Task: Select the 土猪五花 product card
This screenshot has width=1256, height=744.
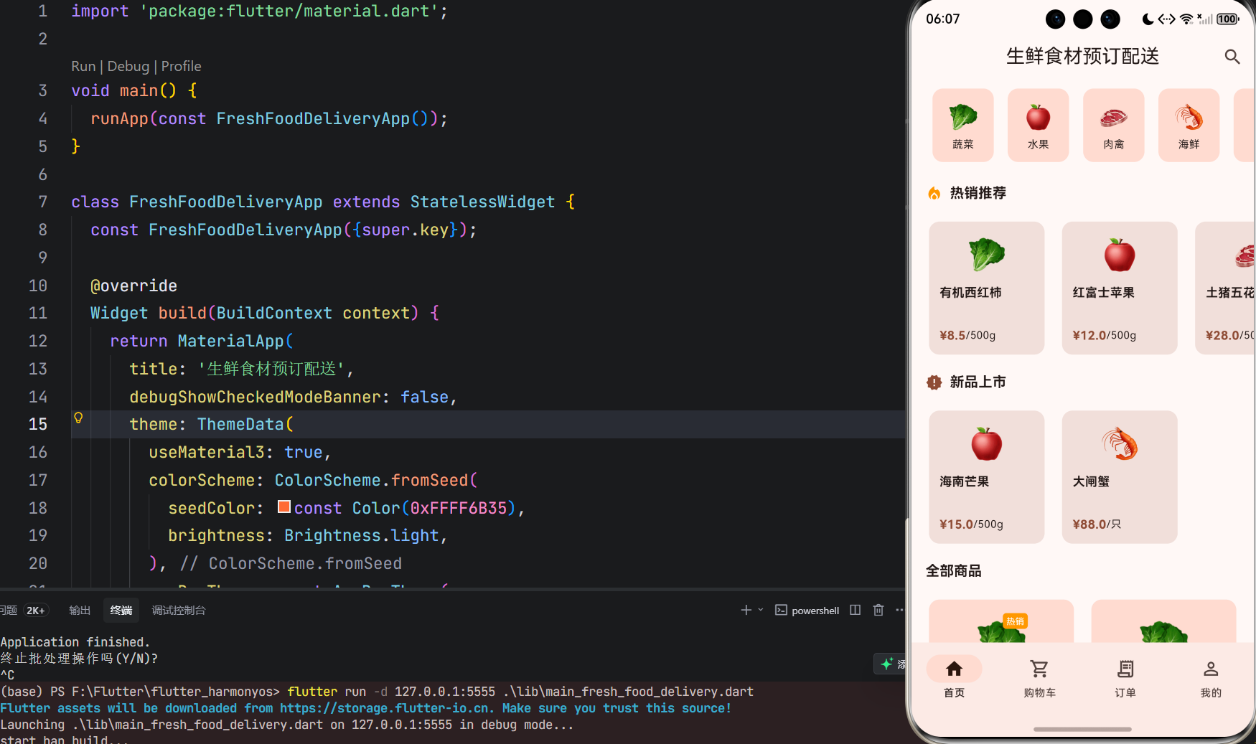Action: (x=1226, y=288)
